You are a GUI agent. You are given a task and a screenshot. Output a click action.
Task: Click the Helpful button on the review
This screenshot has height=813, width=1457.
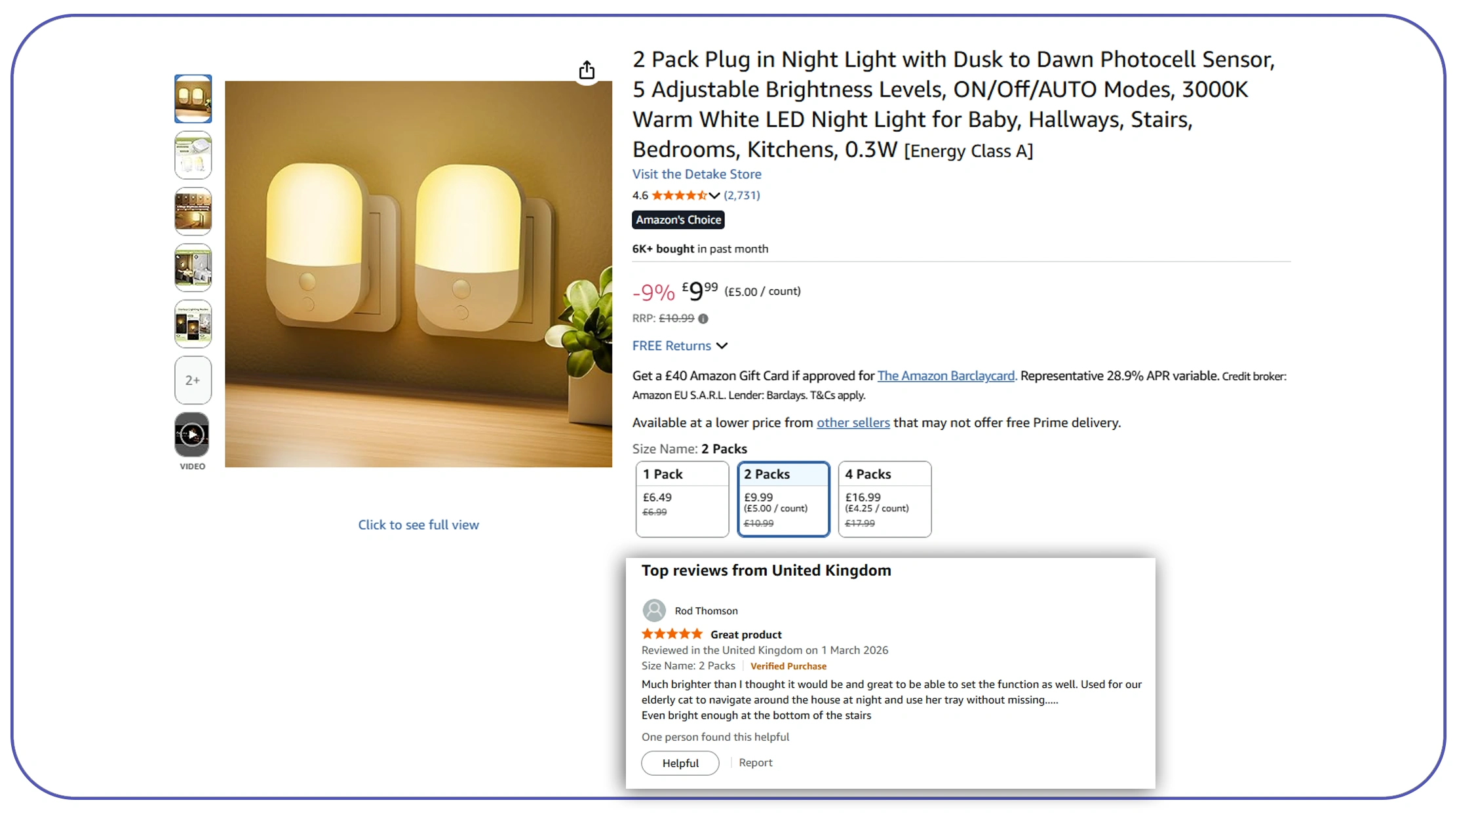680,763
